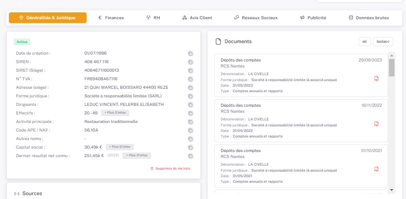Select the SIREN value 408 467 116

(x=96, y=61)
